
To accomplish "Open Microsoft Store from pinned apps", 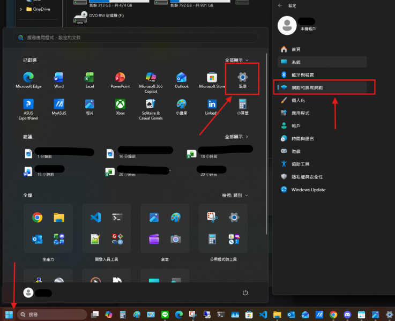I will tap(212, 80).
